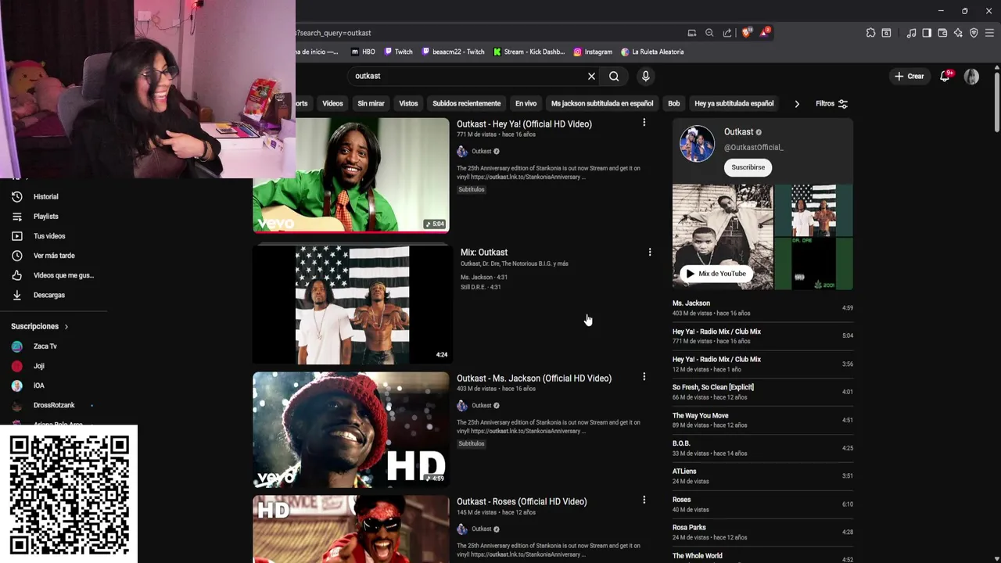This screenshot has width=1001, height=563.
Task: Open the HBO bookmark
Action: pyautogui.click(x=363, y=52)
